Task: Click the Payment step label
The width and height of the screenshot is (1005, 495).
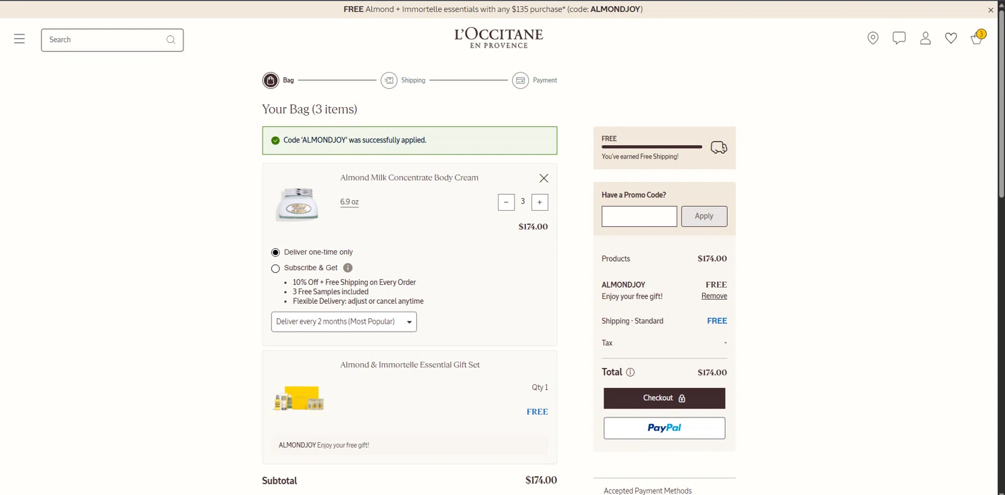Action: 545,80
